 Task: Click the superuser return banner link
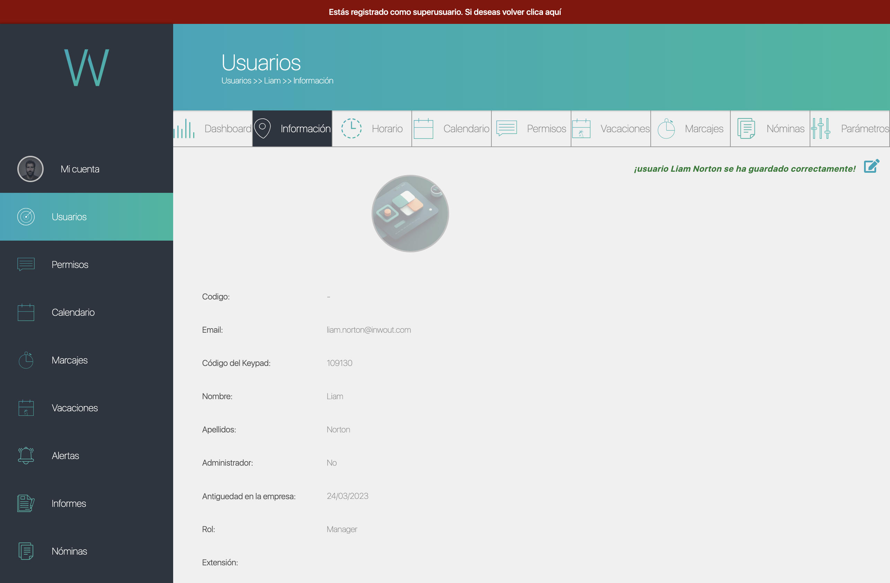[x=445, y=12]
